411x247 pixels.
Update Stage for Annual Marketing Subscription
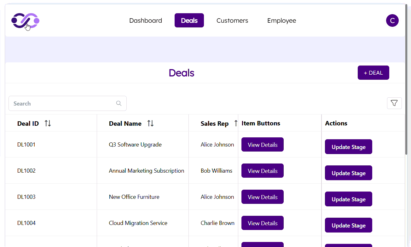click(x=349, y=173)
